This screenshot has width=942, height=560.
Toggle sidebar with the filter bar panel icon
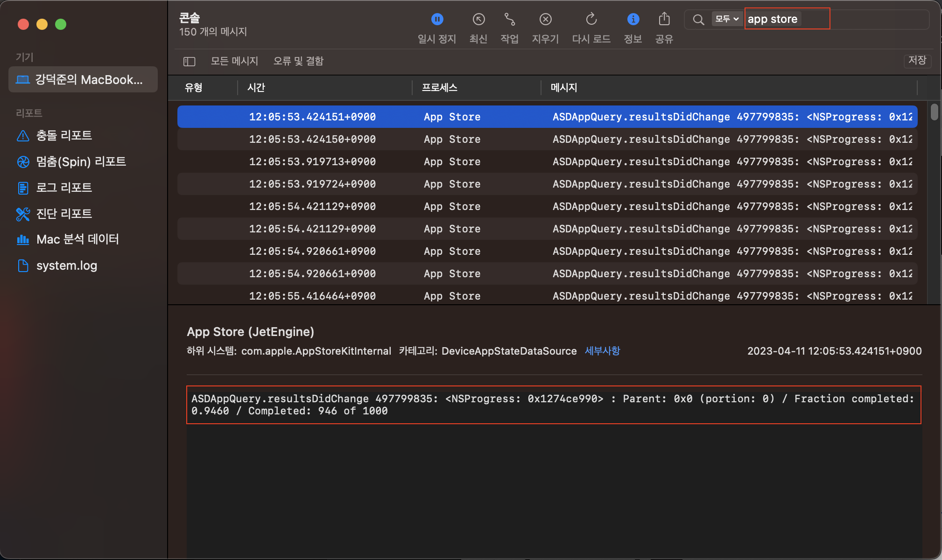tap(189, 61)
